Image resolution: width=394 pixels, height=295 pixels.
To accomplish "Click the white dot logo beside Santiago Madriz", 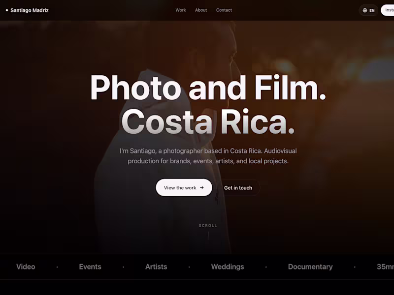I will coord(7,10).
